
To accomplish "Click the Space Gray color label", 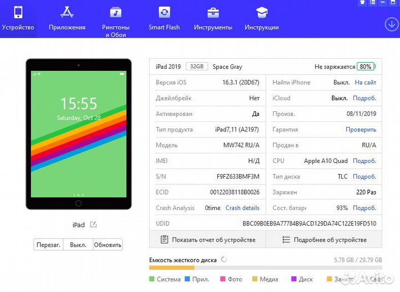I will pos(227,66).
